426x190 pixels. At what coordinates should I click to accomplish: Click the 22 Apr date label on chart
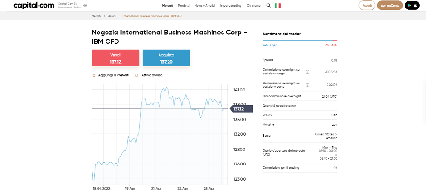183,188
